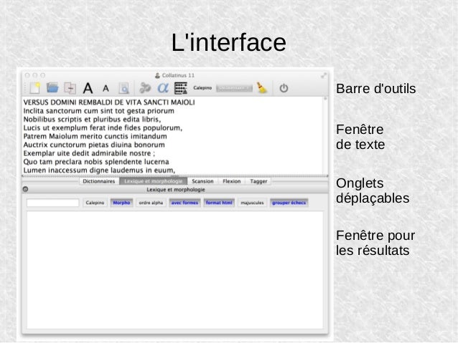Increase text size with large A

pyautogui.click(x=88, y=88)
